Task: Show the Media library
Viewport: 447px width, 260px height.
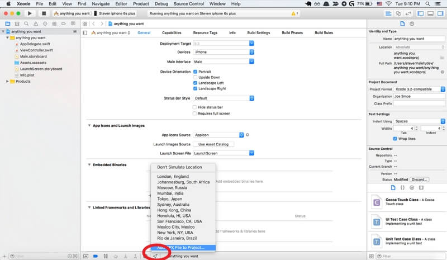Action: tap(421, 187)
